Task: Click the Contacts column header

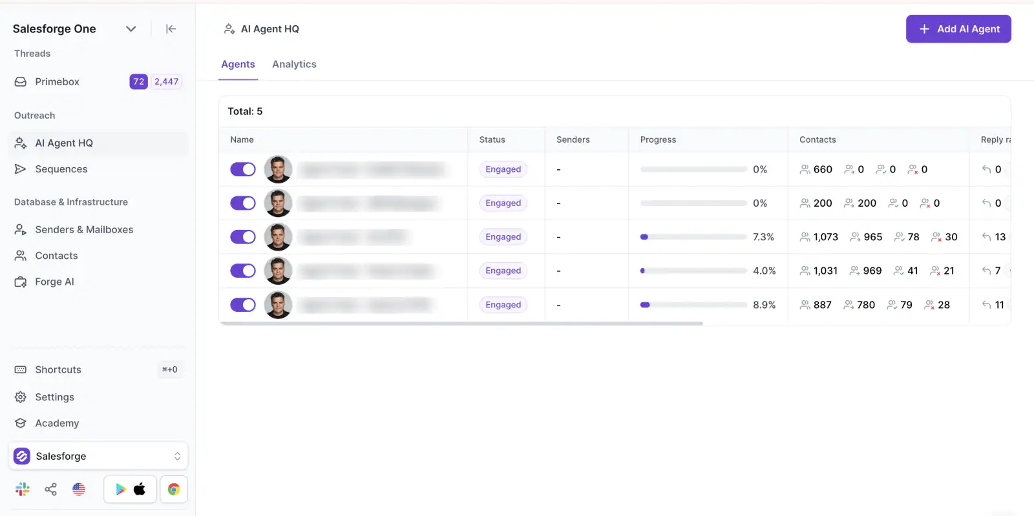Action: click(x=818, y=140)
